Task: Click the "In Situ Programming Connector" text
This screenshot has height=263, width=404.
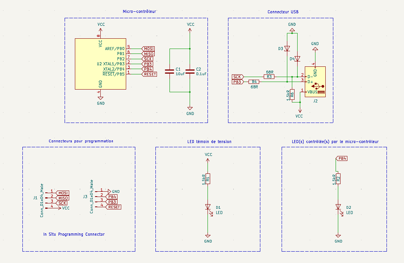Action: click(x=74, y=234)
